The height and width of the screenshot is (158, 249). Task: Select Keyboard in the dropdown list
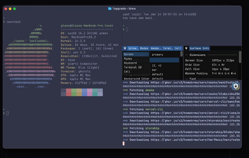[130, 63]
